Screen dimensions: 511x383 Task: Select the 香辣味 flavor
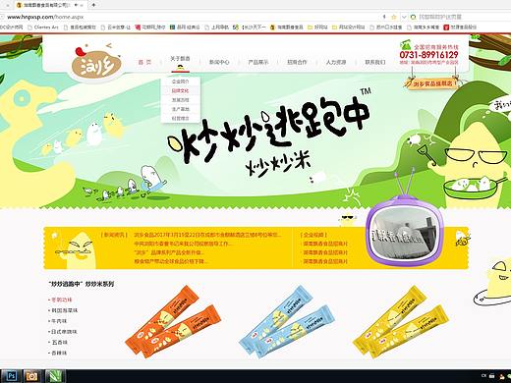coord(58,353)
